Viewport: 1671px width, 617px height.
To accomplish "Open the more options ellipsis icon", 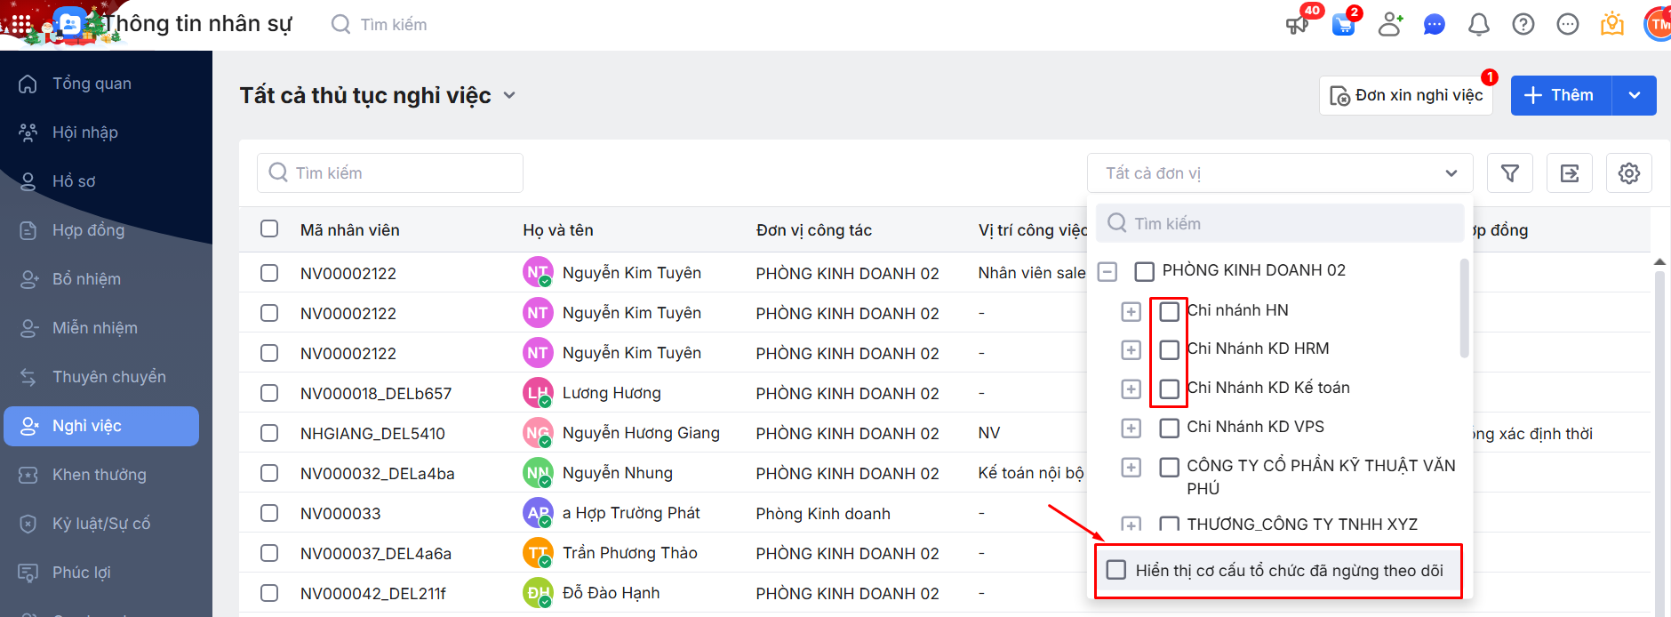I will point(1568,24).
